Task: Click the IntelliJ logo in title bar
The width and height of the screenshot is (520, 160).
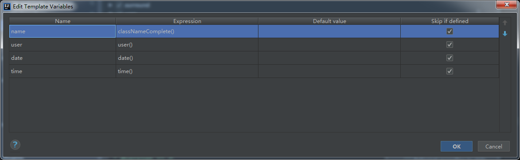Action: coord(7,6)
